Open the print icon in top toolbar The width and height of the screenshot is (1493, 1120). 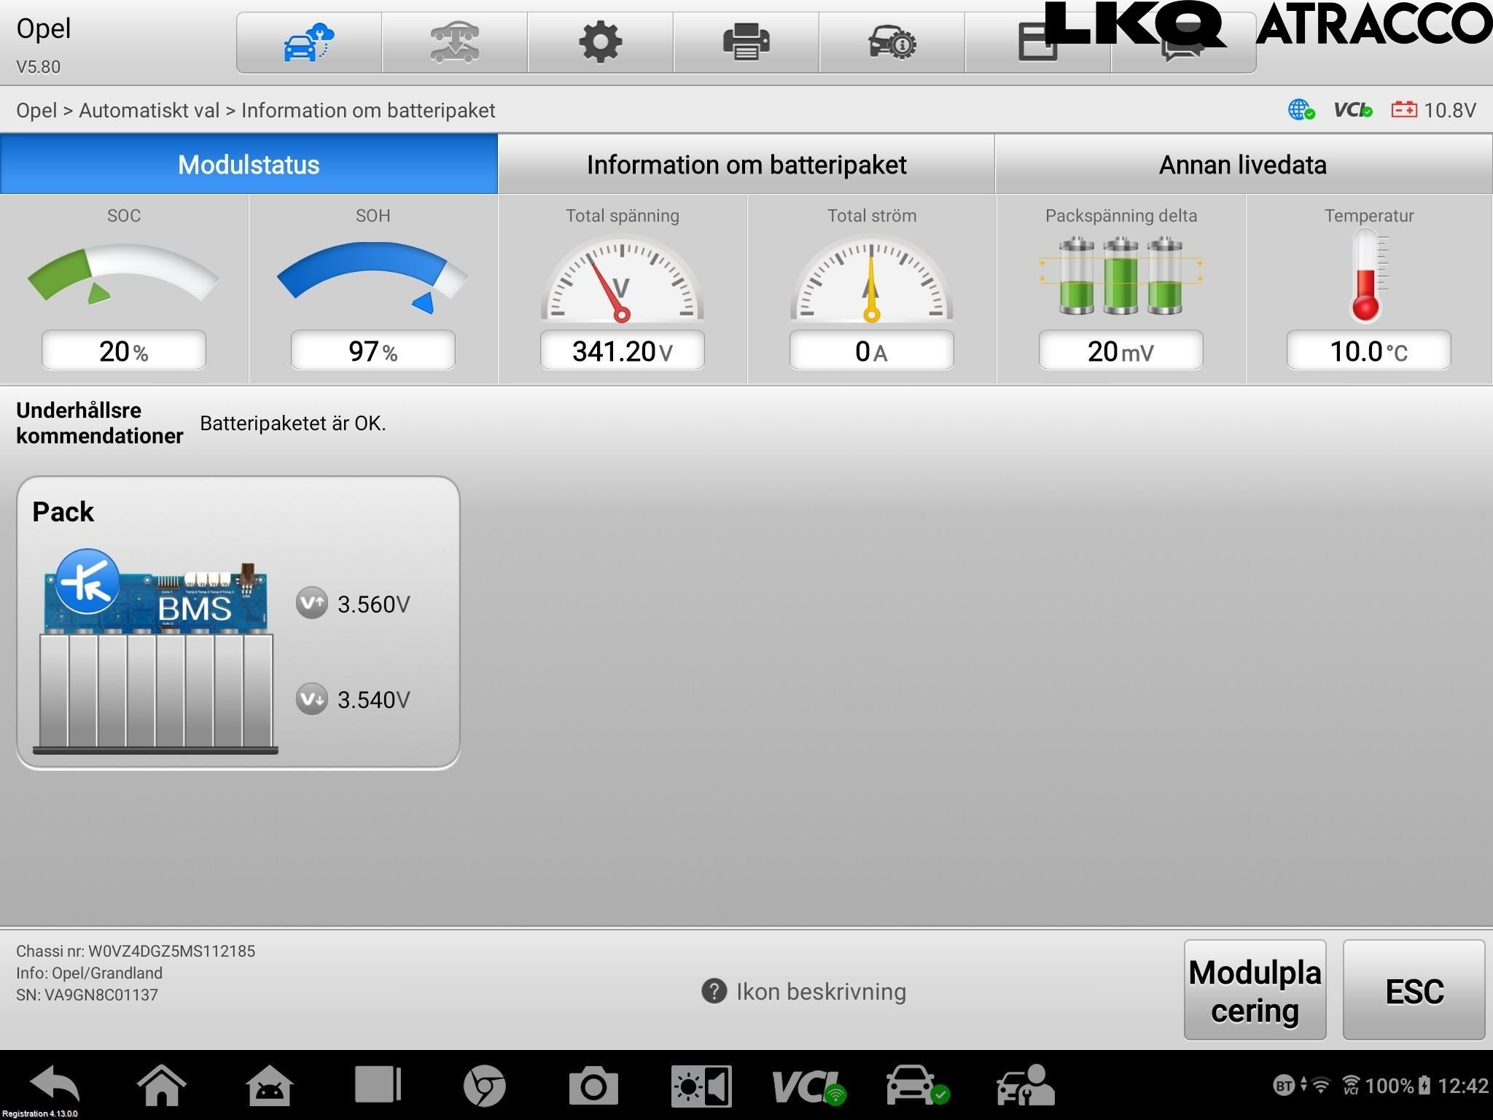[x=746, y=42]
